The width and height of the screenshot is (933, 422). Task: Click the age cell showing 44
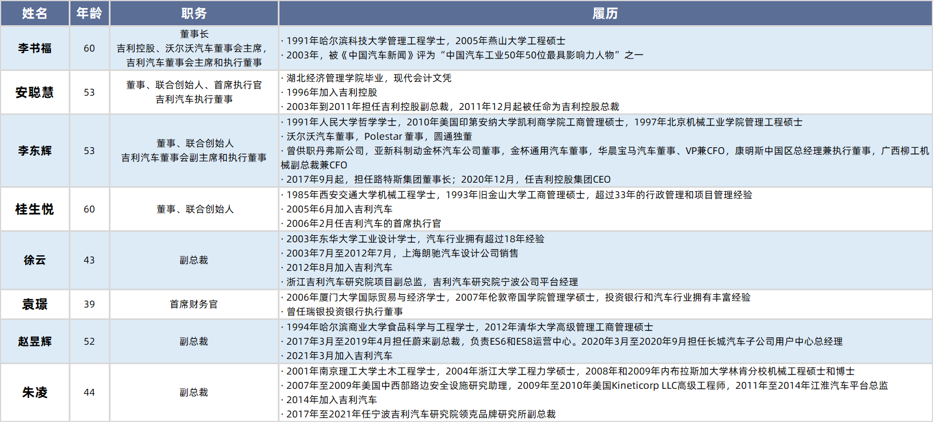pos(89,392)
